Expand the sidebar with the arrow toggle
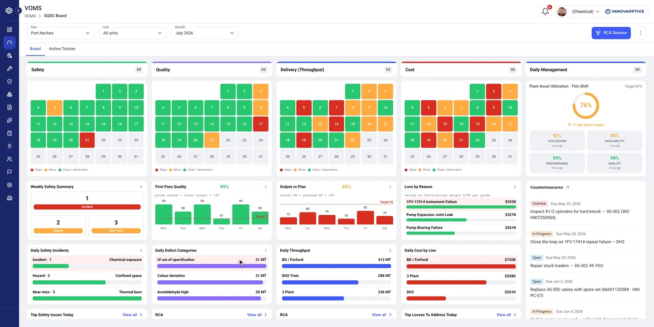 click(x=19, y=10)
